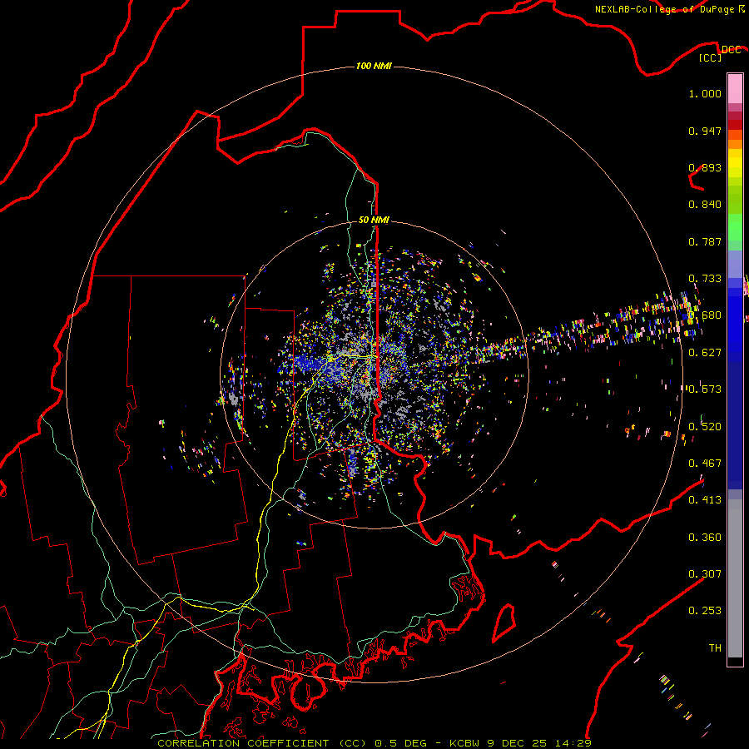Click the 0.360 value on color scale
Viewport: 749px width, 749px height.
click(705, 538)
